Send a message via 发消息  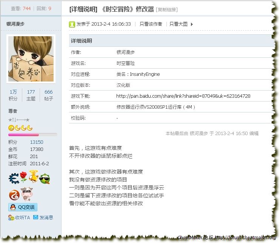(43, 218)
